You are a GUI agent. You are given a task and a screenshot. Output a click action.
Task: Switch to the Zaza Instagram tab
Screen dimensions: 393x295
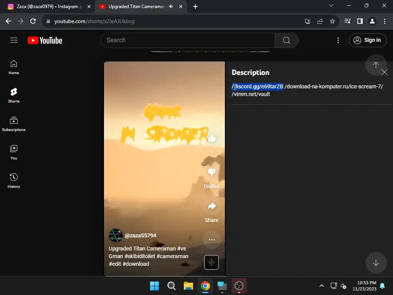tap(50, 7)
